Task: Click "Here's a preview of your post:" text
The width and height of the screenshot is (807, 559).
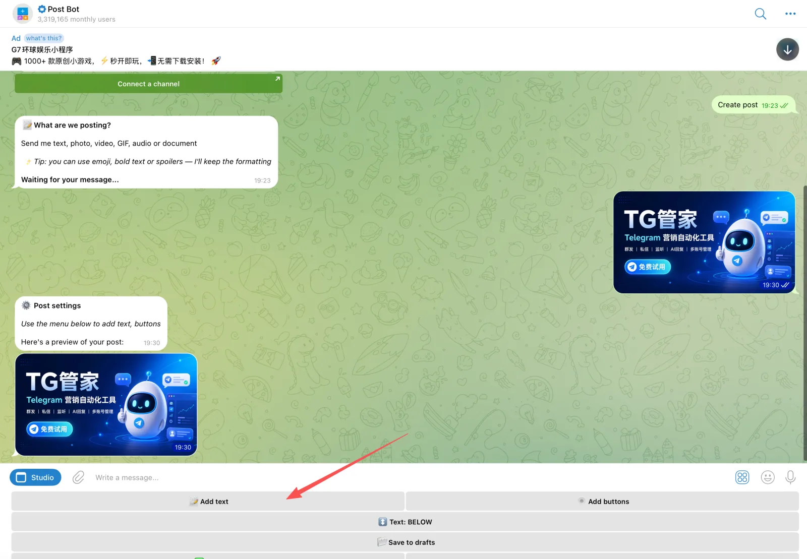Action: (72, 342)
